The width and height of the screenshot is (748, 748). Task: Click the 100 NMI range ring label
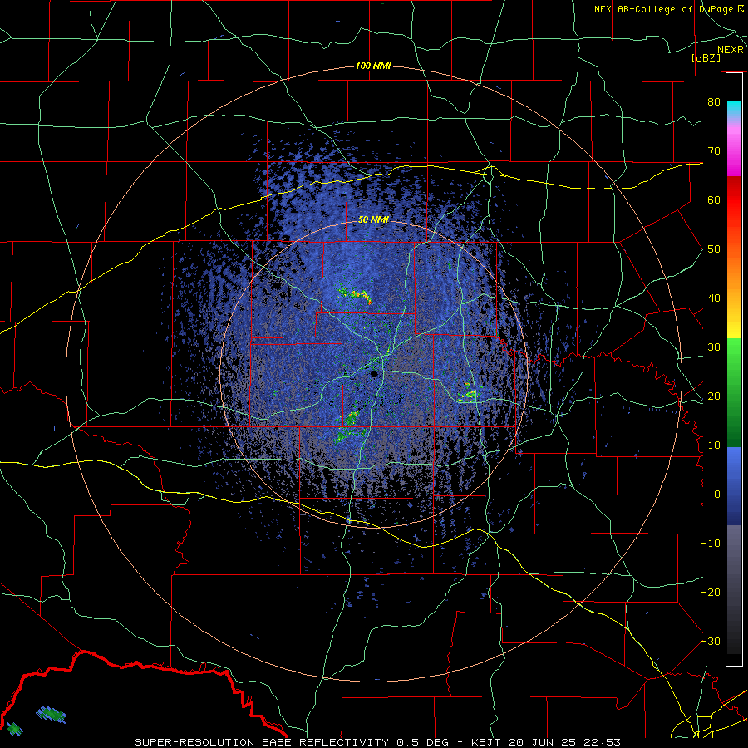[x=373, y=66]
